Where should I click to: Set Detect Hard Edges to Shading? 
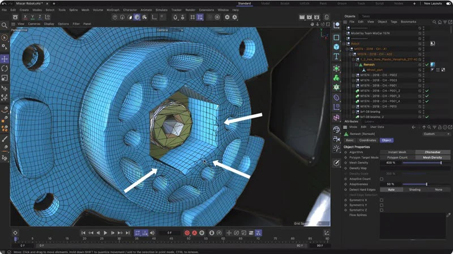415,190
